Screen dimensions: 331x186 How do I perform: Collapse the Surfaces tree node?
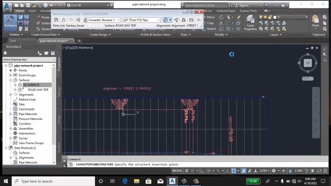coord(10,80)
